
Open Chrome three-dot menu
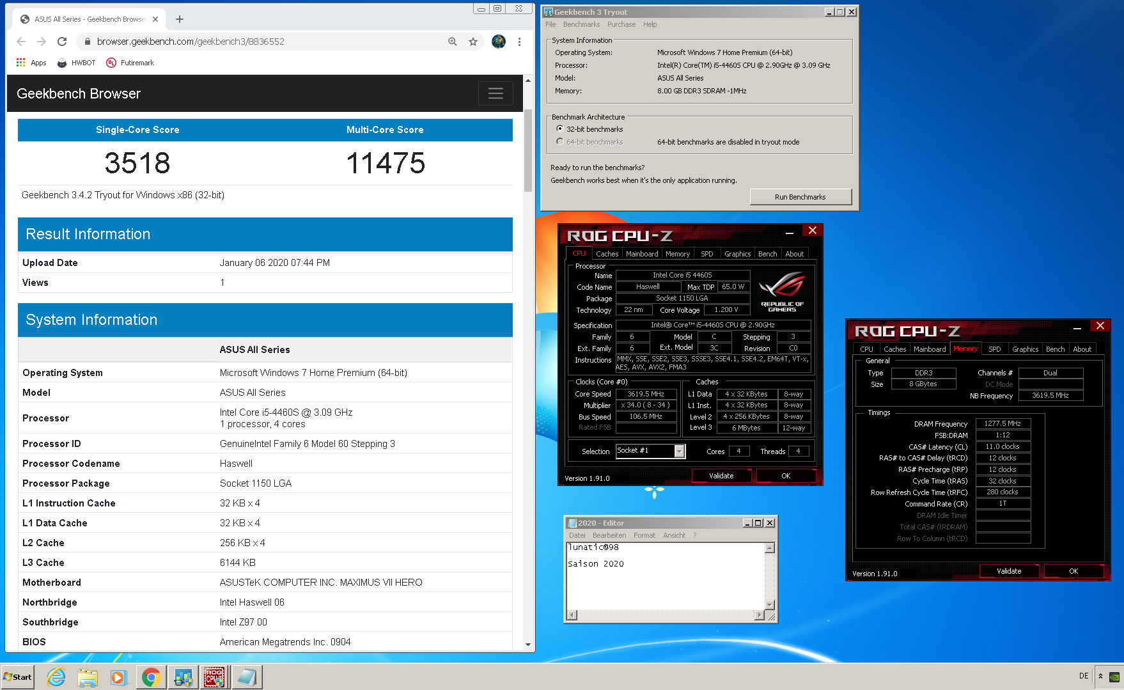pyautogui.click(x=519, y=42)
